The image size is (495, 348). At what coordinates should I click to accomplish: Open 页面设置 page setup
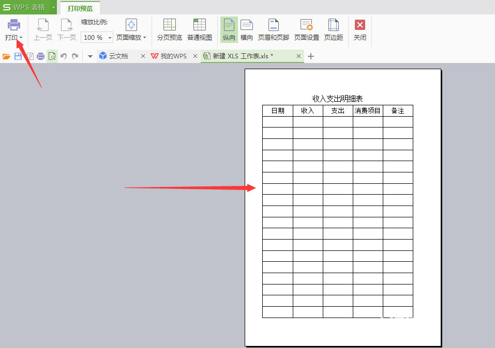[x=307, y=30]
